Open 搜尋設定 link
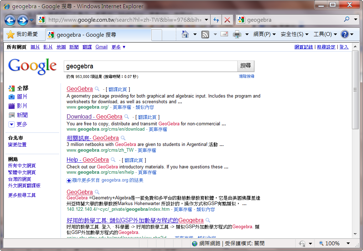Screen dimensions: 363x251 pyautogui.click(x=326, y=47)
